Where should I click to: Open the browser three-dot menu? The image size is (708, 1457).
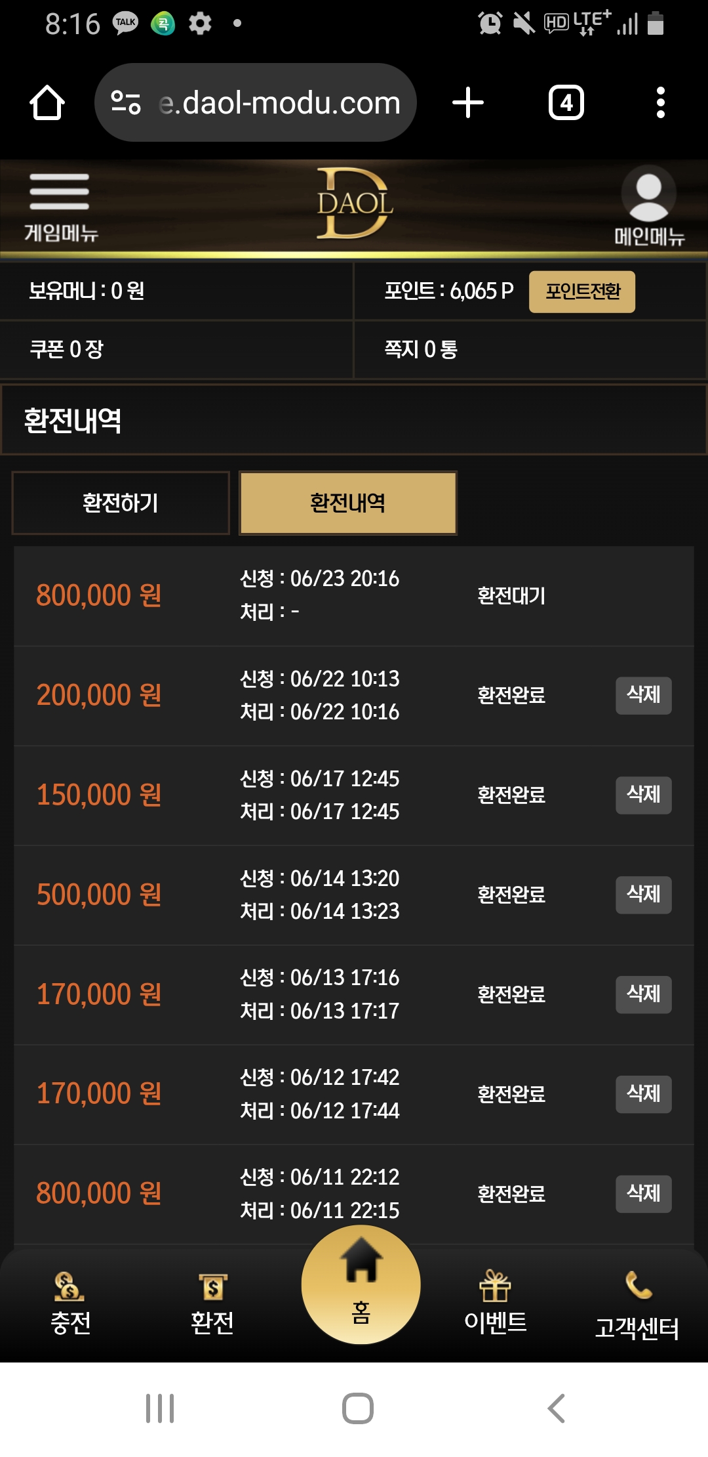[661, 103]
